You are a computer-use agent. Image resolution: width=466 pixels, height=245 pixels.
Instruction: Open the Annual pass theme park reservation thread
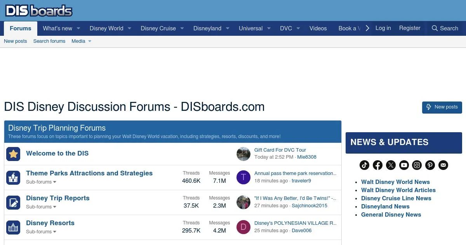pos(296,173)
